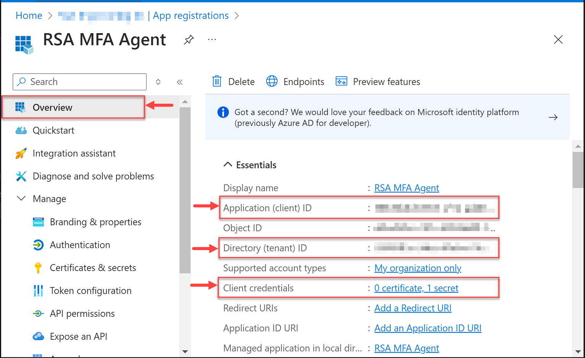Pin the RSA MFA Agent blade

point(189,40)
